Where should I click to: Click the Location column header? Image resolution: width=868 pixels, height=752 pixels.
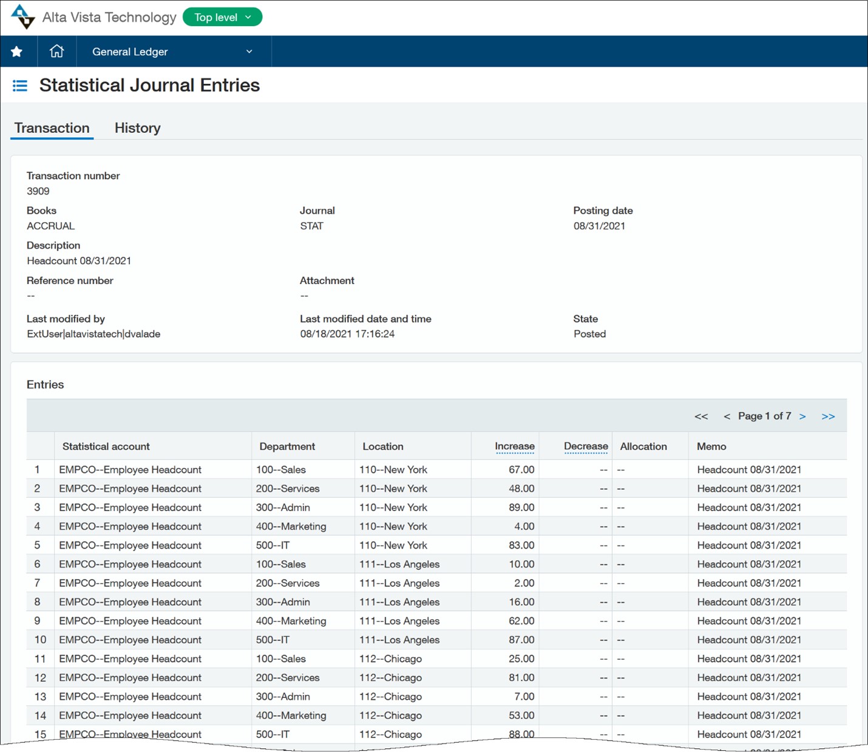click(x=383, y=446)
